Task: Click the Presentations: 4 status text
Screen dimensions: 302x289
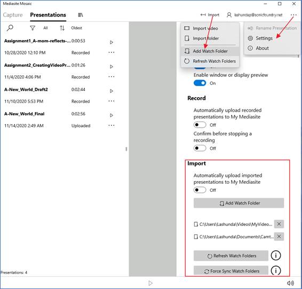Action: (x=14, y=272)
